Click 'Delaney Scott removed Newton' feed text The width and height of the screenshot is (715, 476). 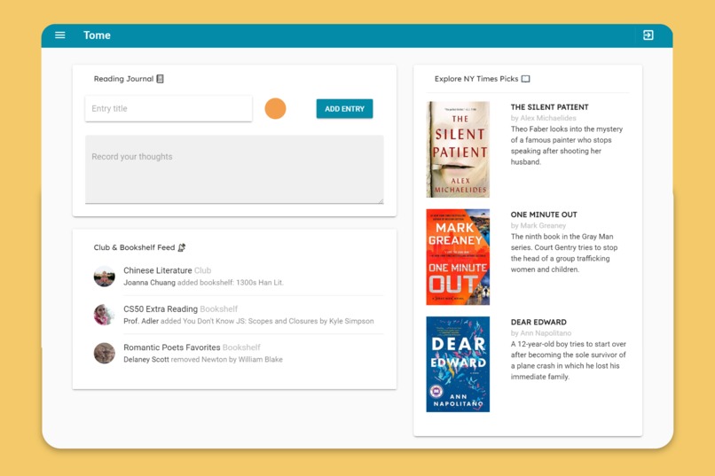pos(203,359)
